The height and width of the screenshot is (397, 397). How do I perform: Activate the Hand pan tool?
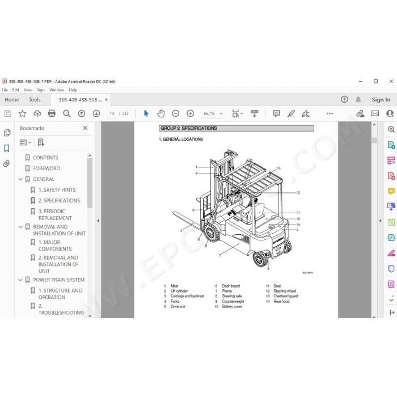tap(161, 113)
